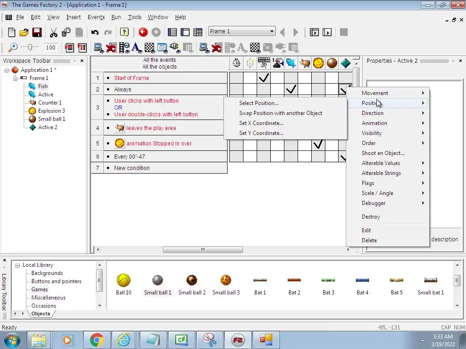466x349 pixels.
Task: Collapse the Local Library node
Action: [x=18, y=265]
